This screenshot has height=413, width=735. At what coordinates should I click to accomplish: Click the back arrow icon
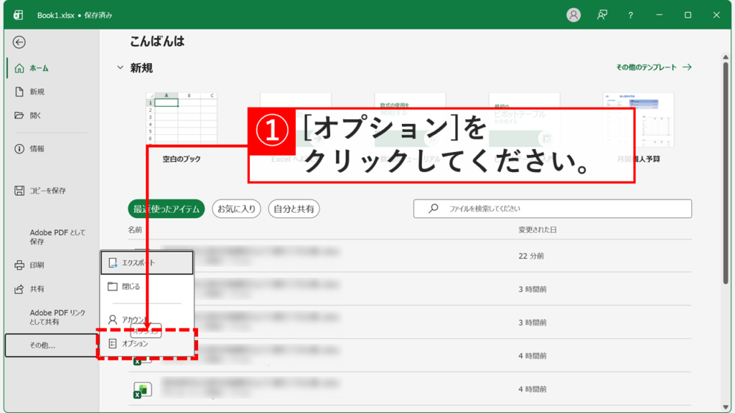pos(19,42)
